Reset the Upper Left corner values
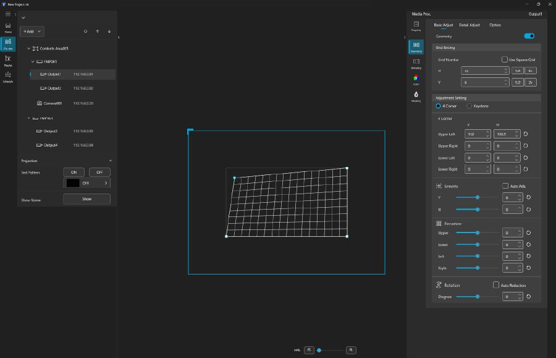 tap(526, 134)
